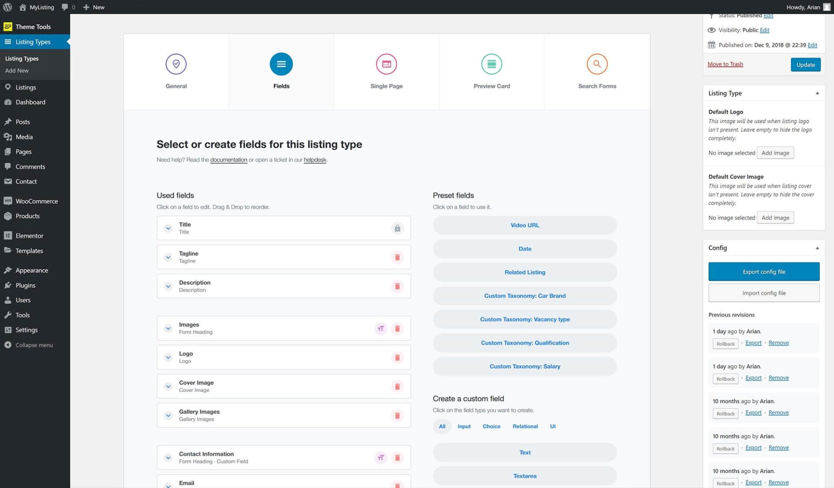Click the documentation link
Screen dimensions: 834x488
point(228,160)
